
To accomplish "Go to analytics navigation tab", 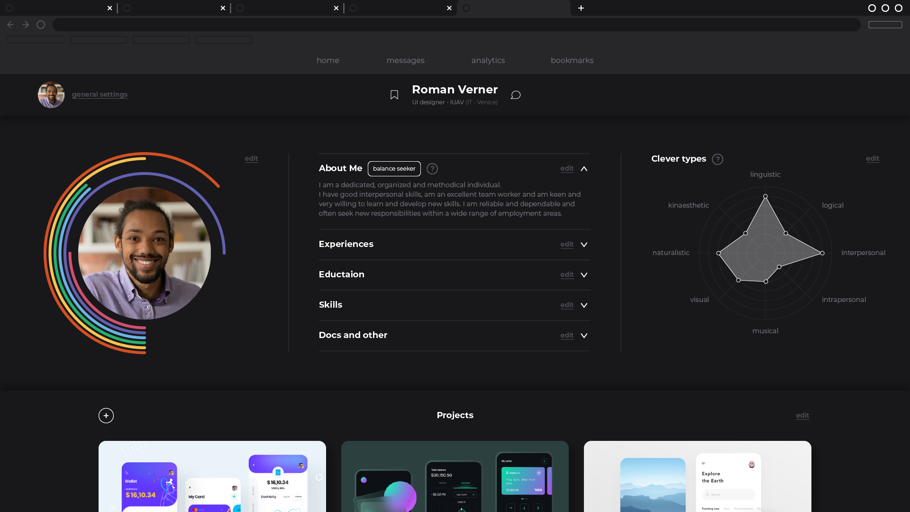I will coord(488,60).
